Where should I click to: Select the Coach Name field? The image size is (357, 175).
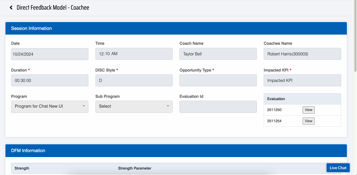(x=218, y=54)
